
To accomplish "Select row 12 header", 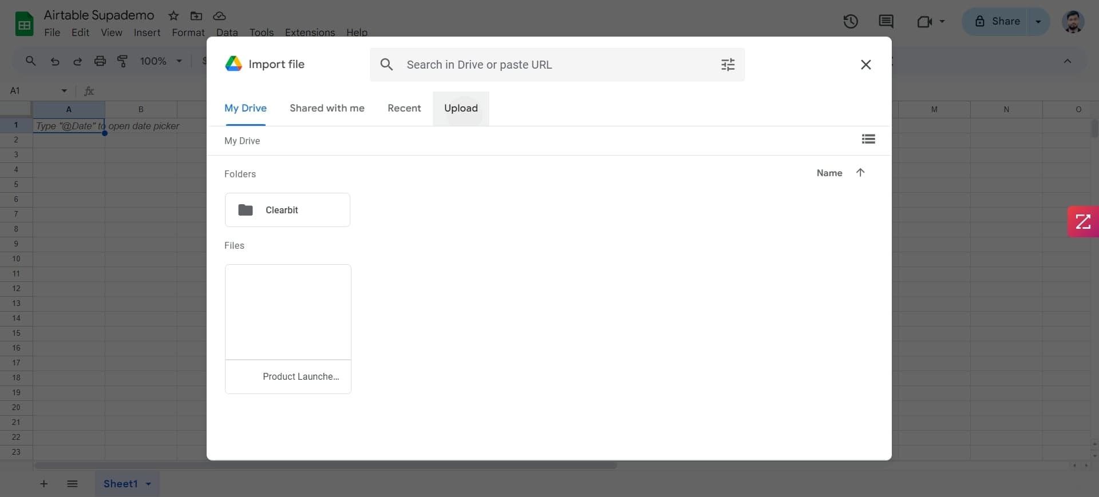I will coord(16,288).
